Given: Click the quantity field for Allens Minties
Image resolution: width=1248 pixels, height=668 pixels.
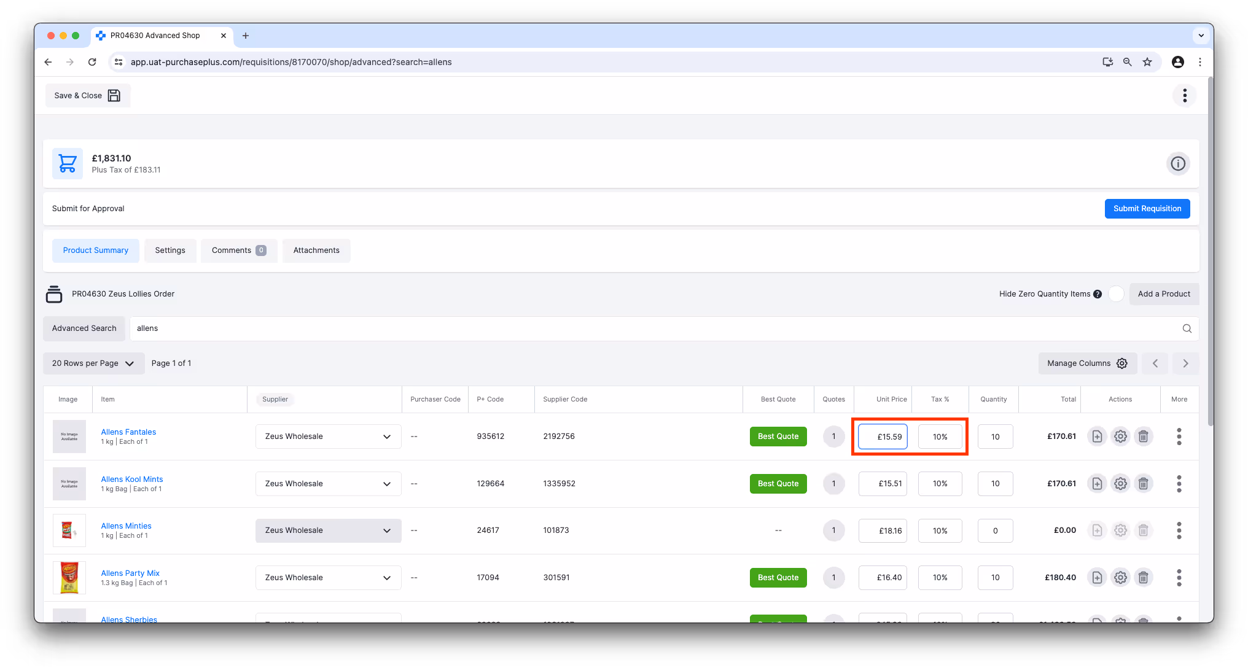Looking at the screenshot, I should (995, 530).
